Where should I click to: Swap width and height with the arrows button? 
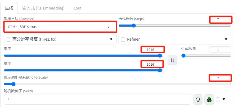[172, 60]
